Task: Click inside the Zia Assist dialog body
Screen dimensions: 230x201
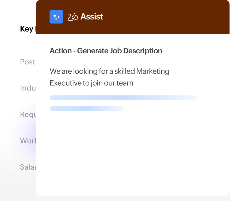Action: click(x=134, y=147)
